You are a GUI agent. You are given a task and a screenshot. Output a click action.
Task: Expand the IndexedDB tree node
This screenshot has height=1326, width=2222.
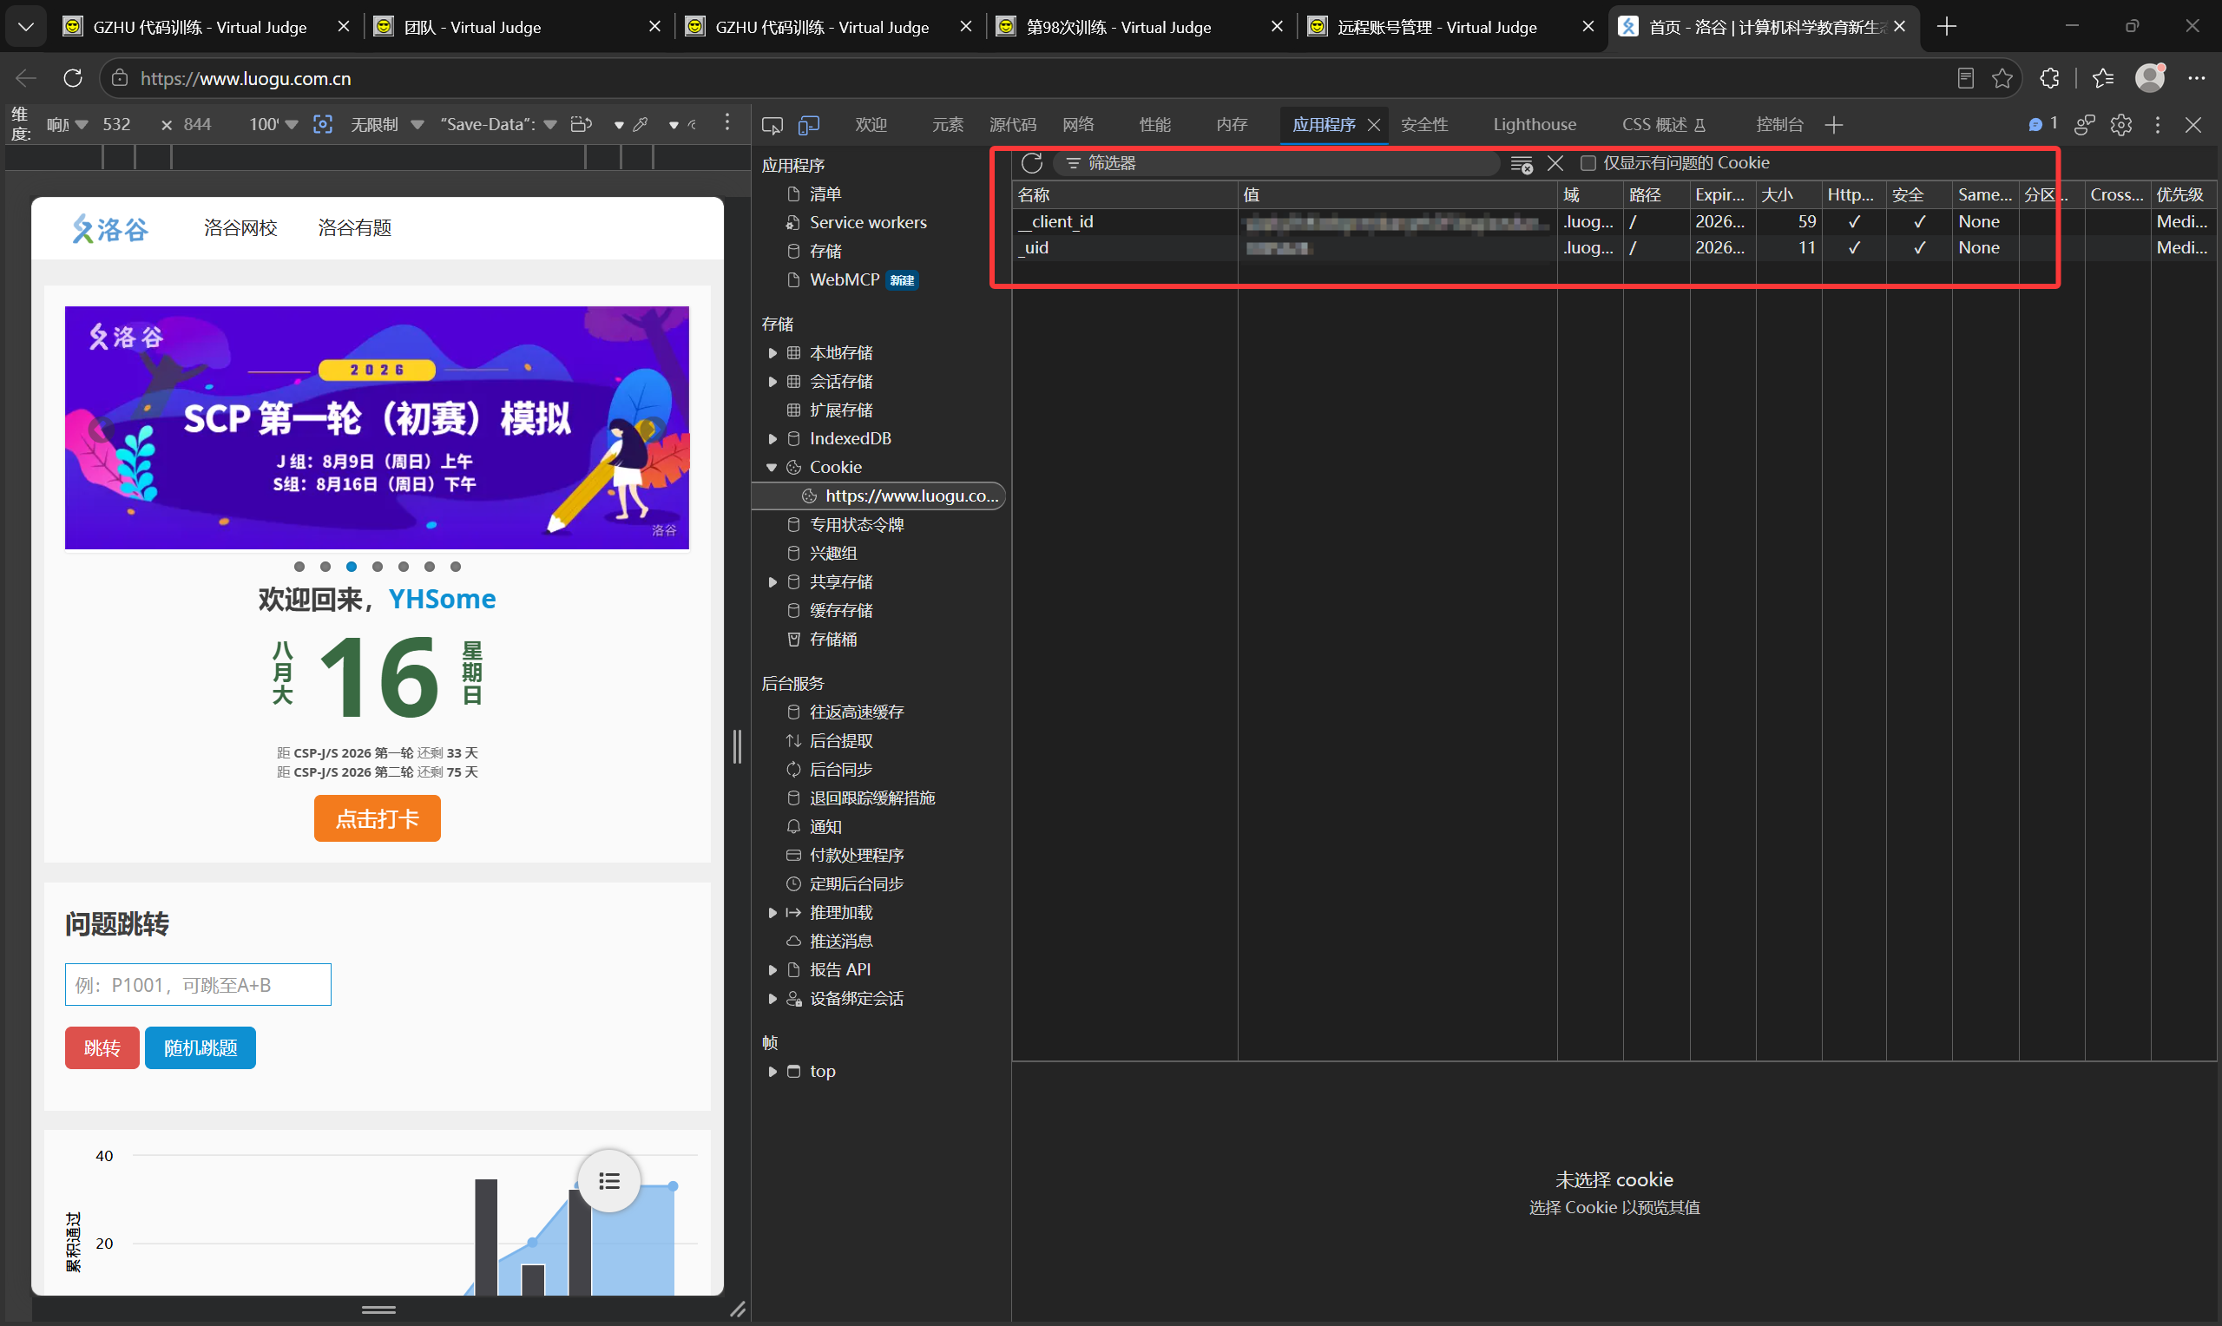click(772, 439)
